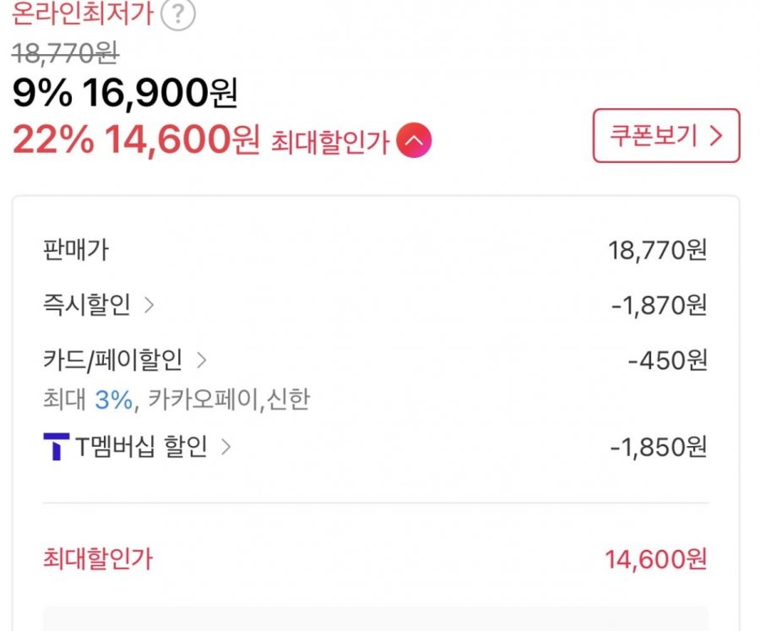Select the T멤버십 할인 text
The width and height of the screenshot is (760, 631).
coord(141,447)
